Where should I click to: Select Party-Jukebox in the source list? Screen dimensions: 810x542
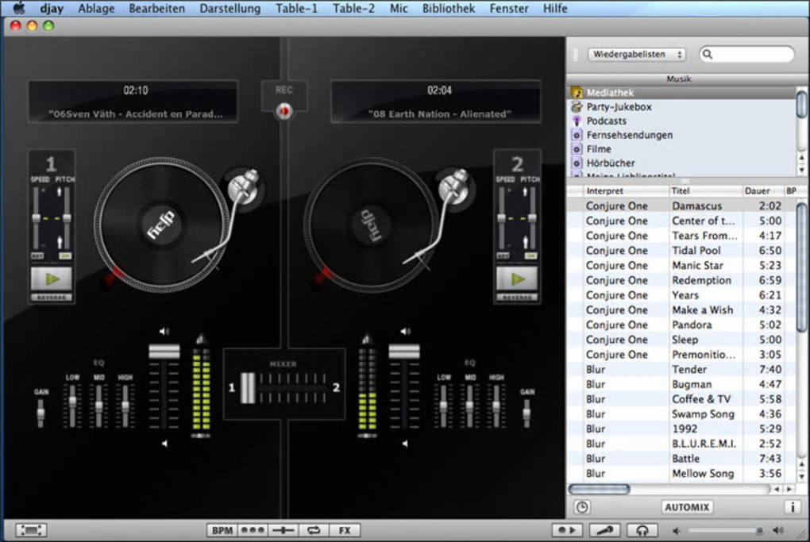tap(619, 107)
